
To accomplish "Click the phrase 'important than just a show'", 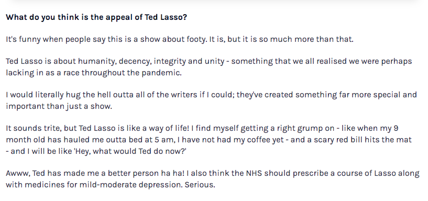I will click(59, 106).
